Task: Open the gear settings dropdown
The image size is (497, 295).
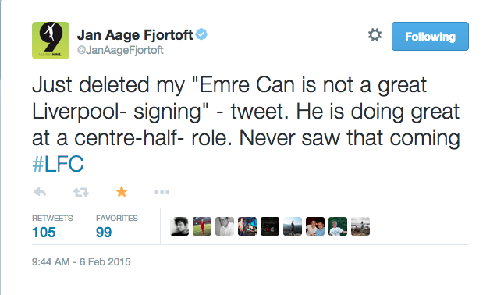Action: pyautogui.click(x=375, y=35)
